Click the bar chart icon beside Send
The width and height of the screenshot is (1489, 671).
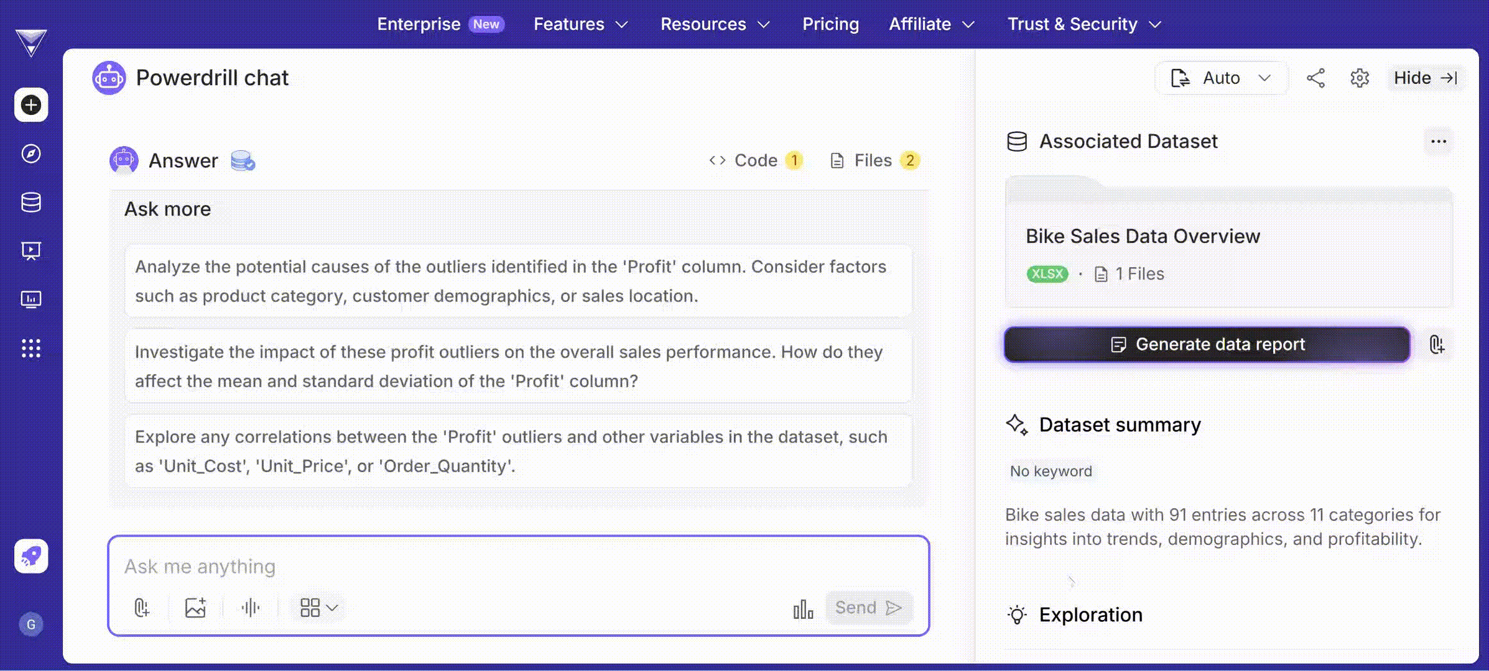803,609
